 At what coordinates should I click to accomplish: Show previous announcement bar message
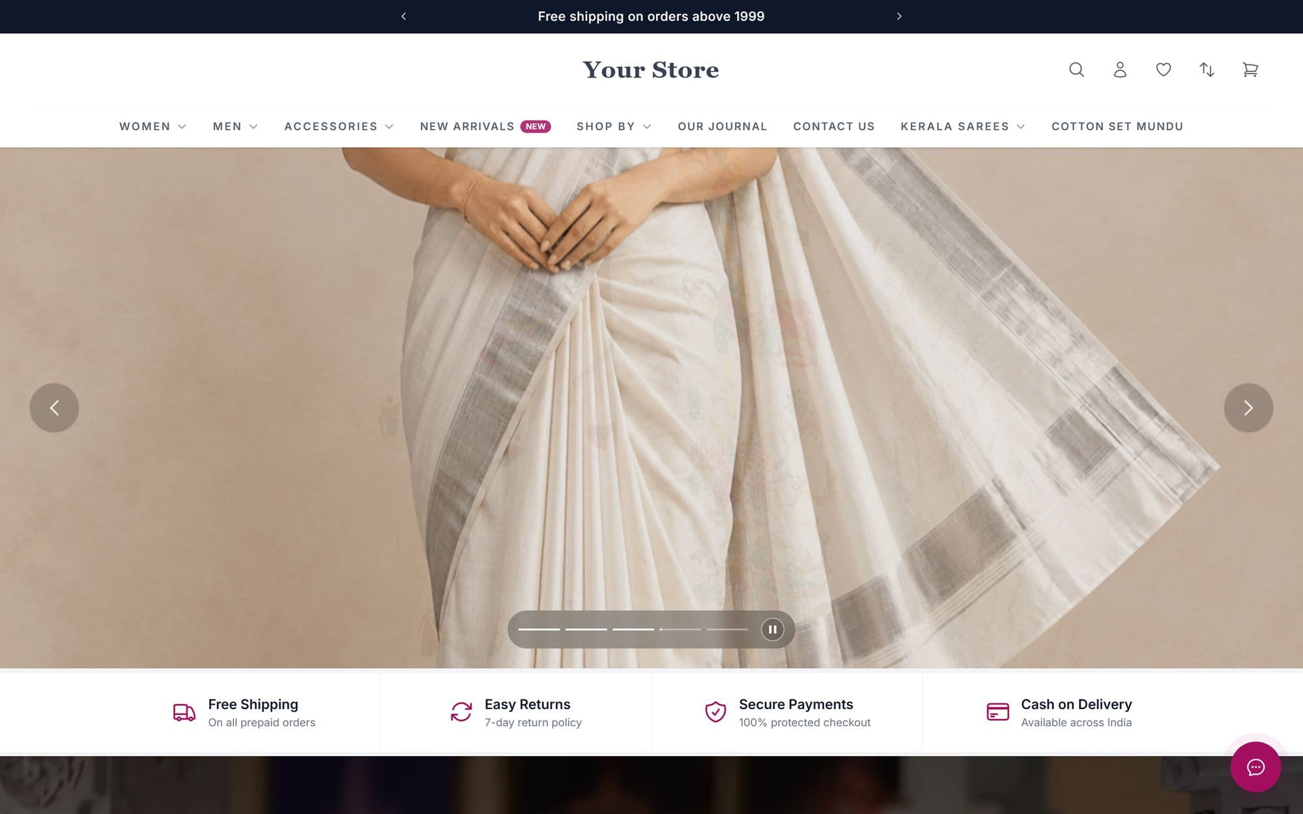point(404,16)
